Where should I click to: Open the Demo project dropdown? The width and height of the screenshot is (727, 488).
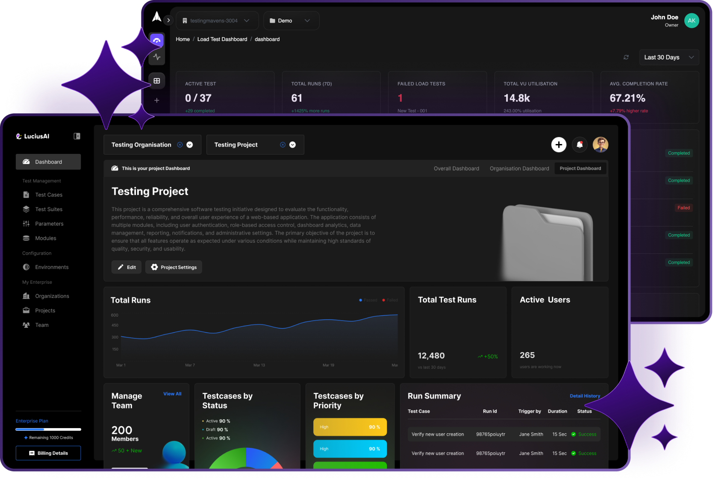(x=291, y=21)
